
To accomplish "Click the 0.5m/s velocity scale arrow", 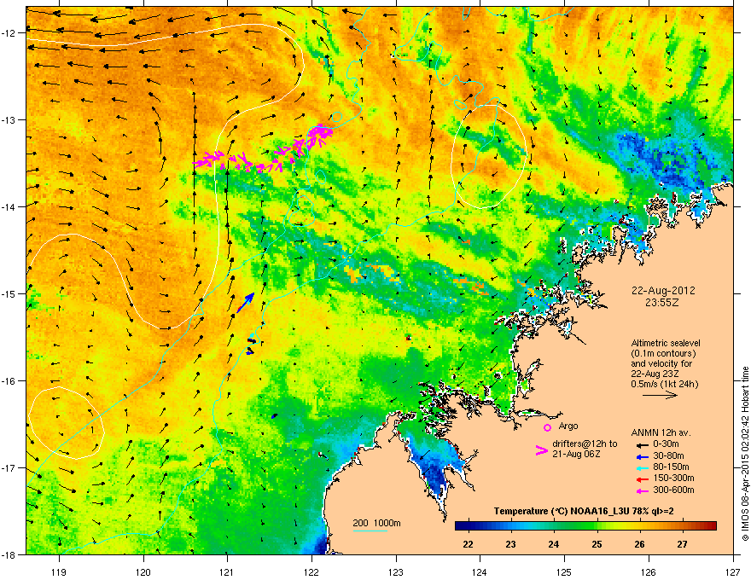I will point(660,395).
